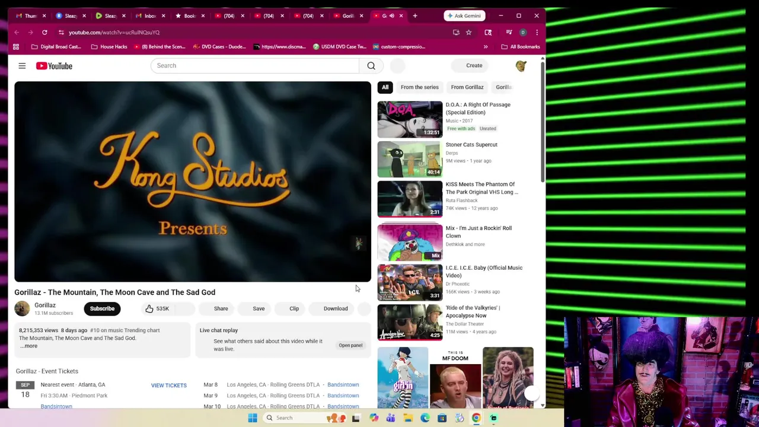Open the House Hacks bookmark folder

109,47
